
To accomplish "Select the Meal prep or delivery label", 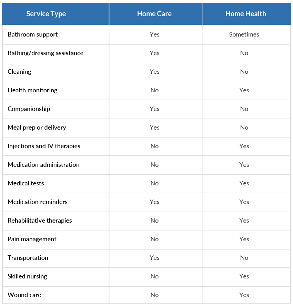I will tap(37, 127).
